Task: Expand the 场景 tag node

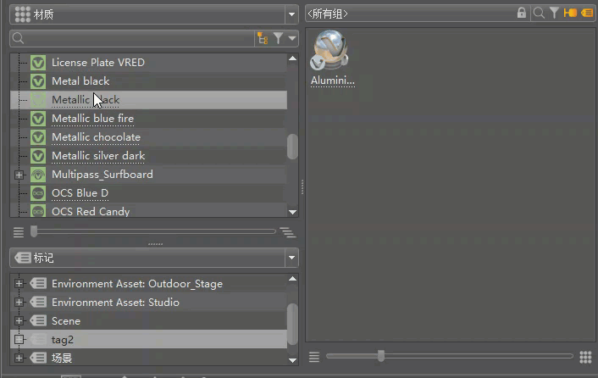Action: pos(19,359)
